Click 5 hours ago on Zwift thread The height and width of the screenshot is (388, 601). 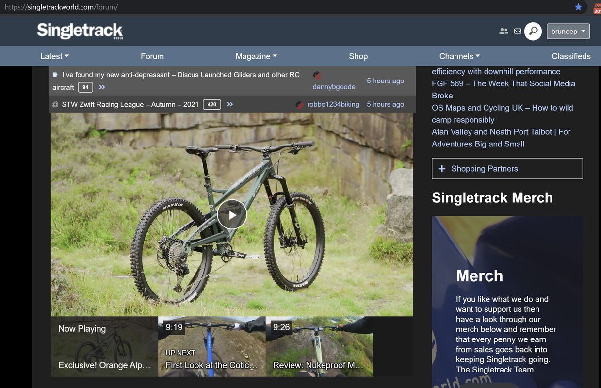(385, 104)
